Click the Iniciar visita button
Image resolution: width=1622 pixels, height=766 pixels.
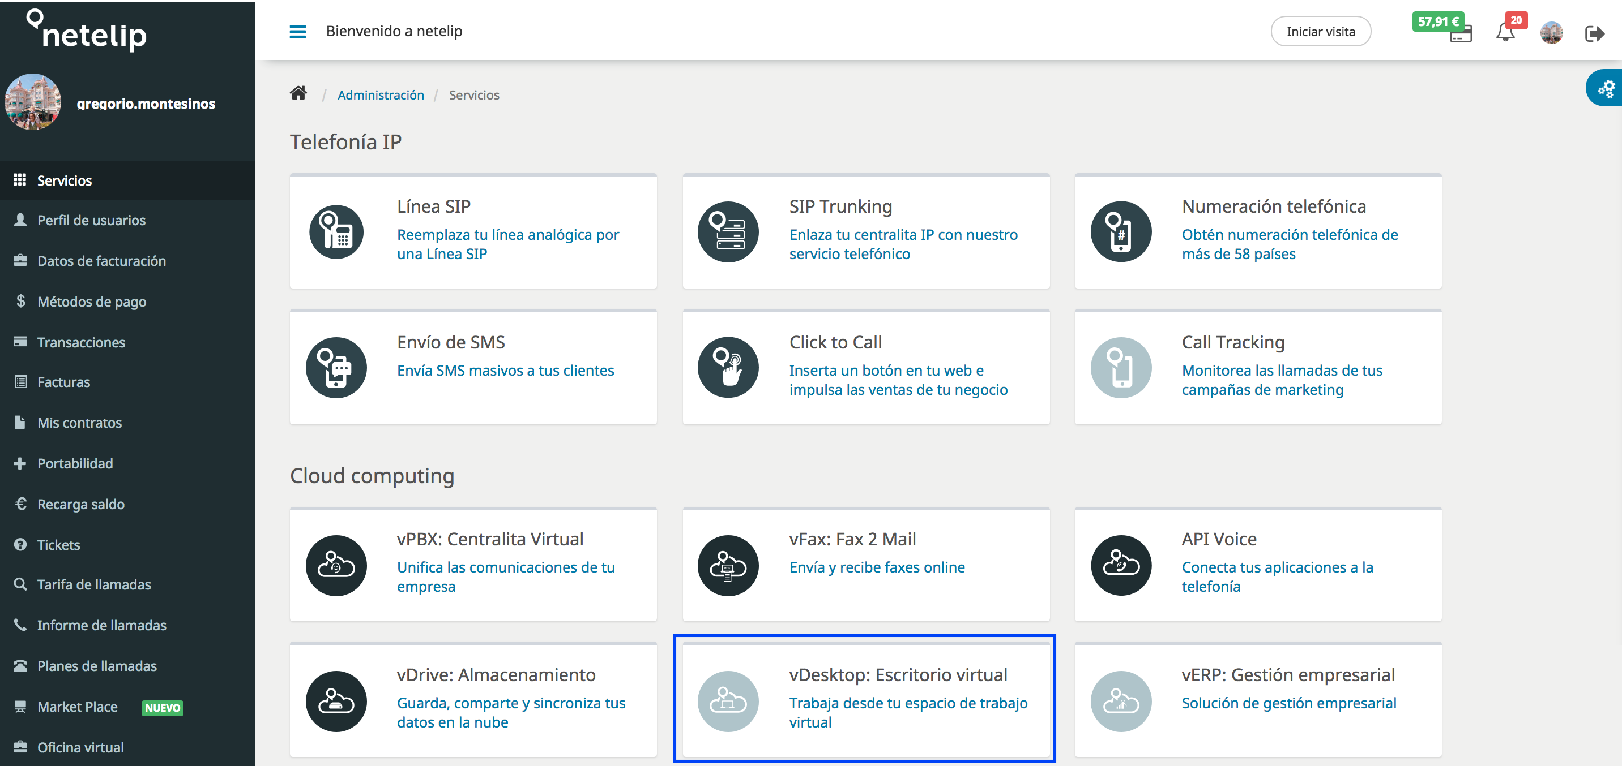pyautogui.click(x=1320, y=32)
